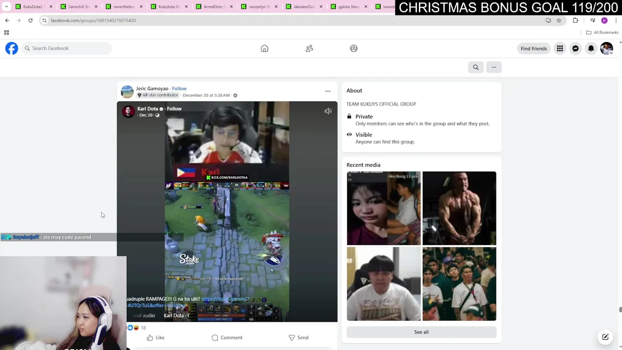Select the 'TEAM KUKUYS OFFICIAL GROUP' About text
This screenshot has height=350, width=622.
coord(381,104)
